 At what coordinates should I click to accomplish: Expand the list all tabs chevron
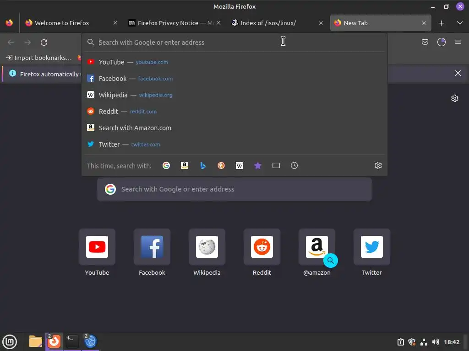point(459,23)
